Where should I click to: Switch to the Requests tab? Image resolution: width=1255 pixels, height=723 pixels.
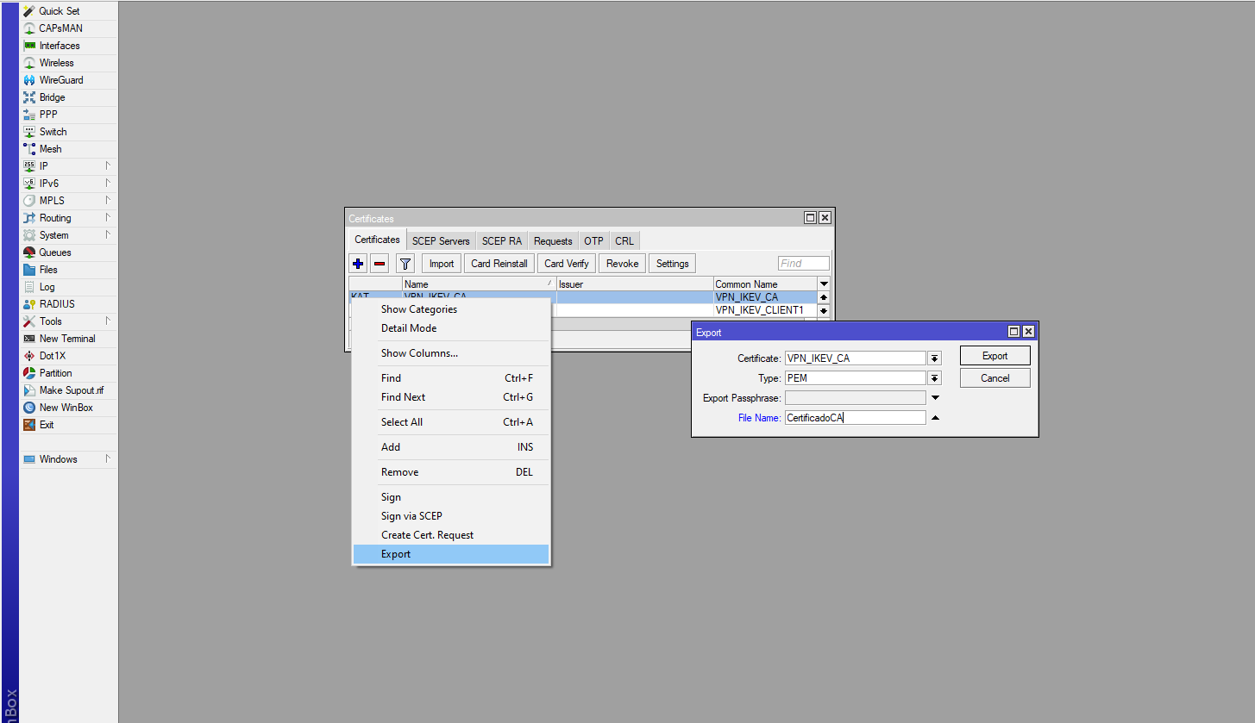pos(553,241)
